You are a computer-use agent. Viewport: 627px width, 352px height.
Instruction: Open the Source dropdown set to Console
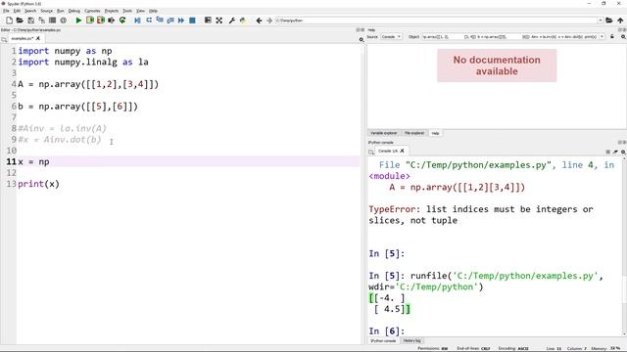[391, 37]
